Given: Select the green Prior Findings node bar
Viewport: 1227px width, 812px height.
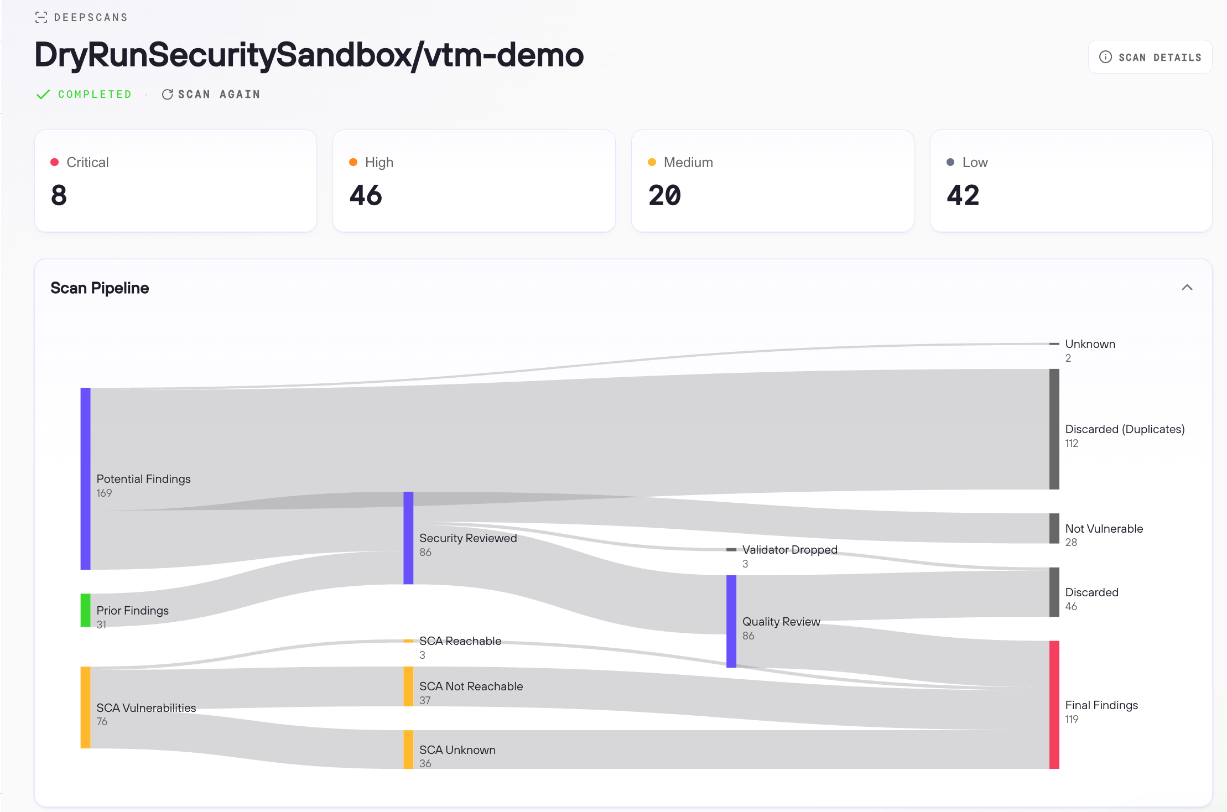Looking at the screenshot, I should [x=85, y=611].
